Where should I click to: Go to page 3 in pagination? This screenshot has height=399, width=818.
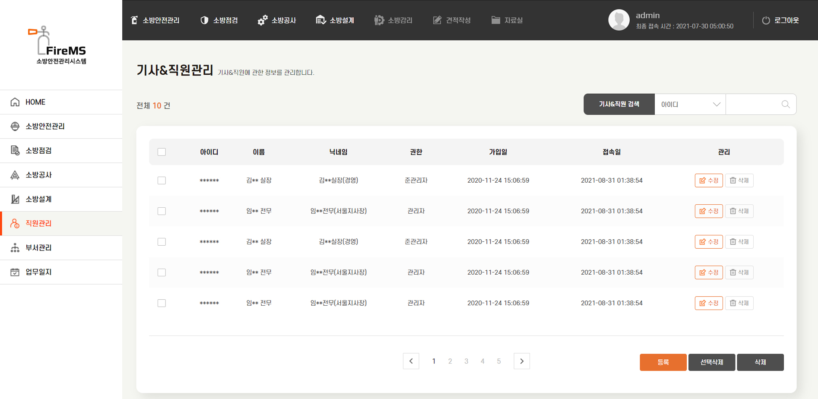(x=466, y=361)
